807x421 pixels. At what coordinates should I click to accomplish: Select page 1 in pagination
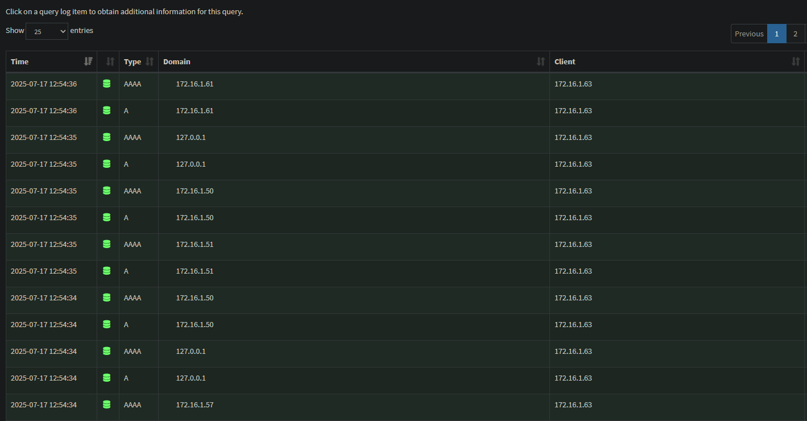click(776, 34)
